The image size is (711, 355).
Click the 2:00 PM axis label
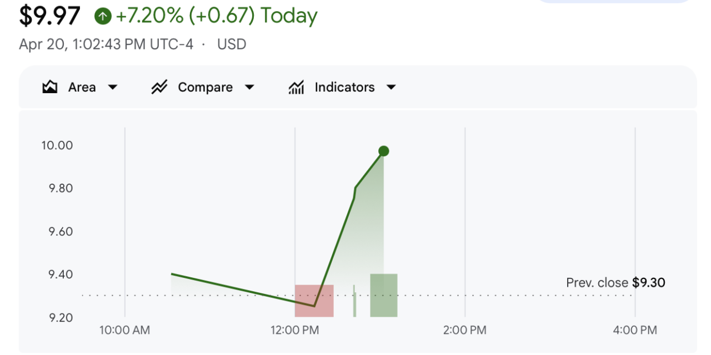pos(465,330)
